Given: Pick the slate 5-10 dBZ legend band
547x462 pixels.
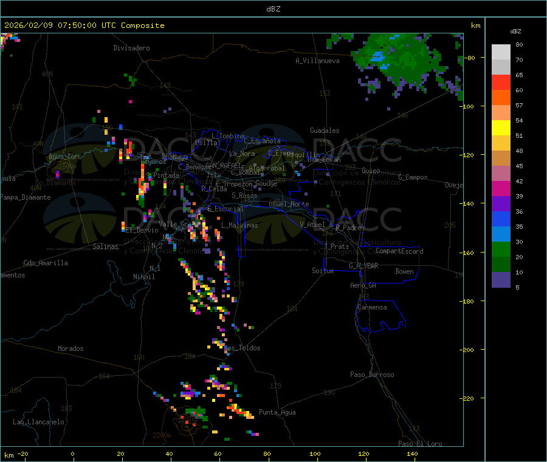Looking at the screenshot, I should [501, 280].
